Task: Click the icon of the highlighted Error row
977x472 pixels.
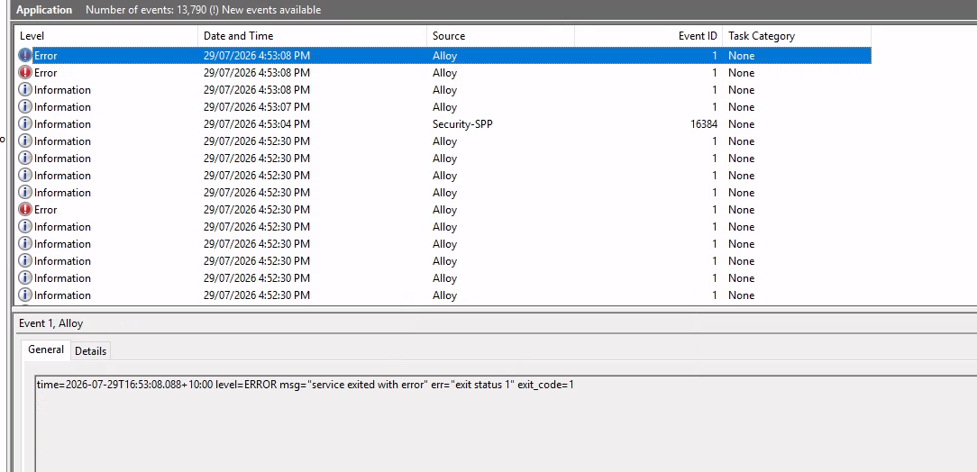Action: (25, 56)
